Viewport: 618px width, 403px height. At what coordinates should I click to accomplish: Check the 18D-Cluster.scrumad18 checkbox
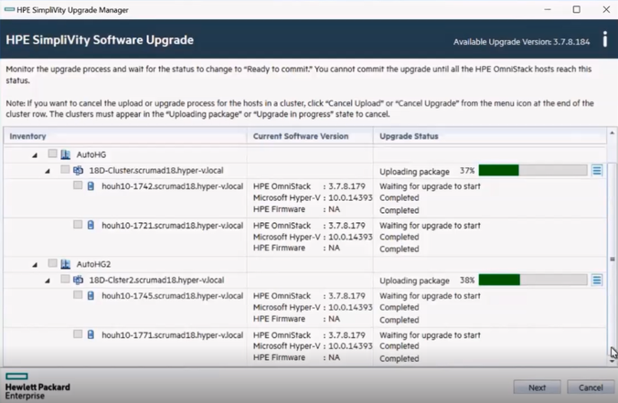[x=65, y=169]
